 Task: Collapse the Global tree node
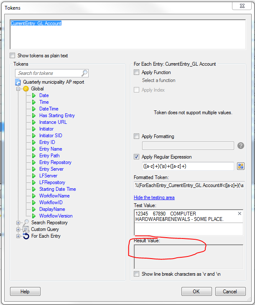[x=18, y=89]
